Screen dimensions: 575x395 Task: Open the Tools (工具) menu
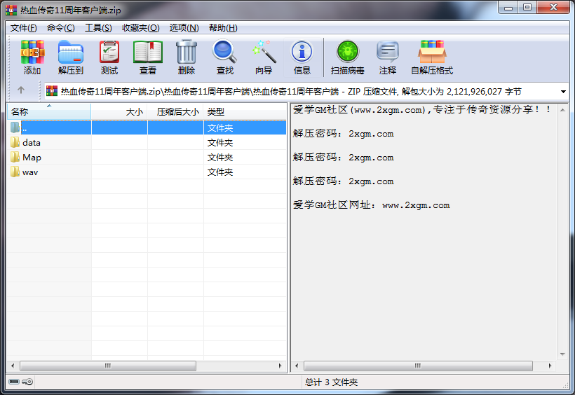pos(98,28)
